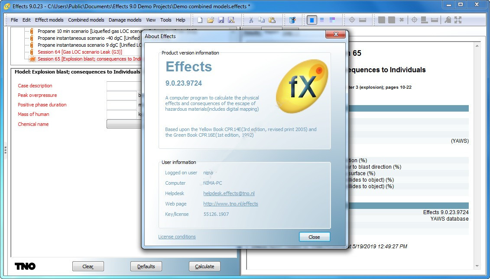The height and width of the screenshot is (279, 490).
Task: Click the second crosshair target toolbar icon
Action: pyautogui.click(x=414, y=20)
